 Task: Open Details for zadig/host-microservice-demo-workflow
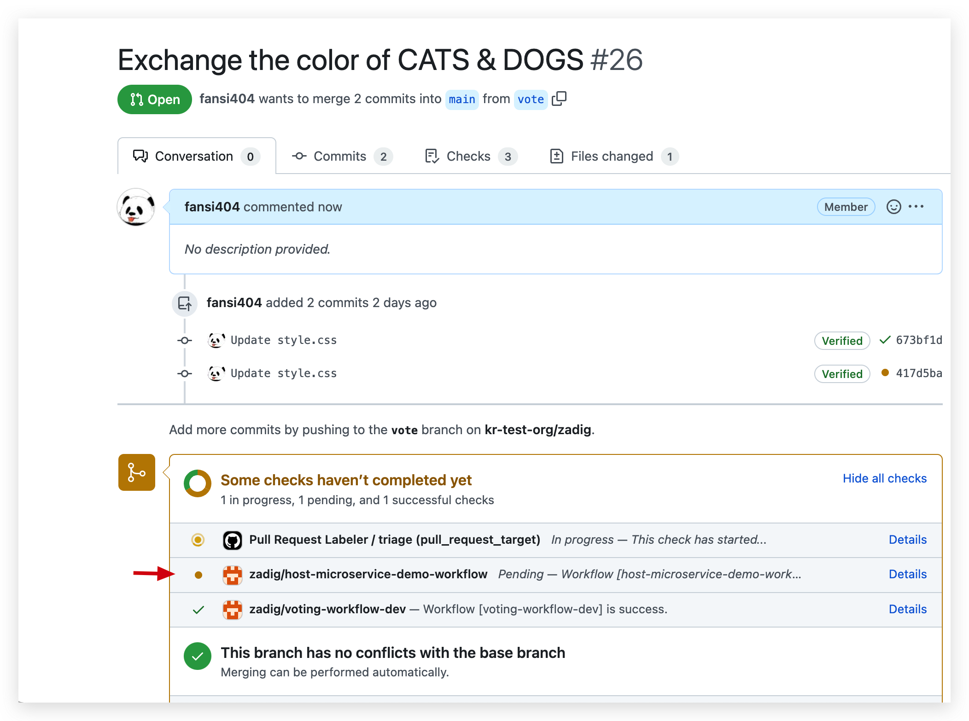coord(907,574)
